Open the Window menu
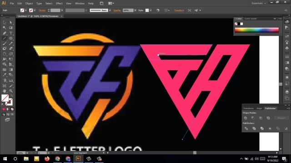 coord(80,3)
